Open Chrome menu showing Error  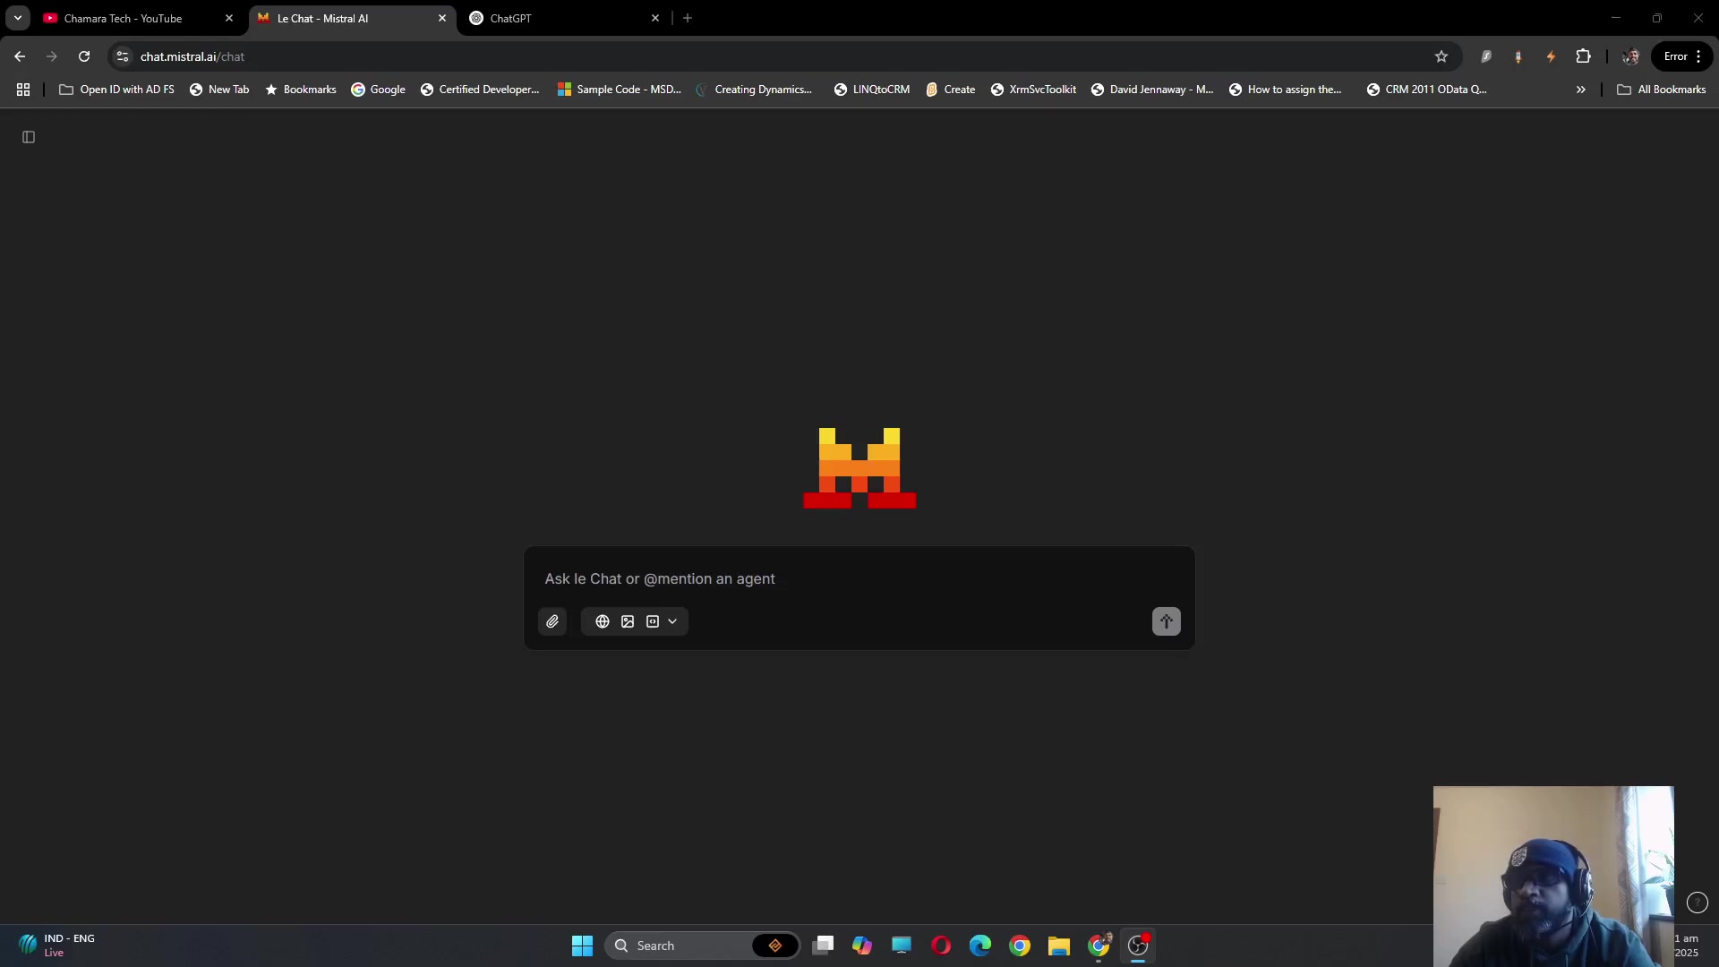[x=1683, y=56]
